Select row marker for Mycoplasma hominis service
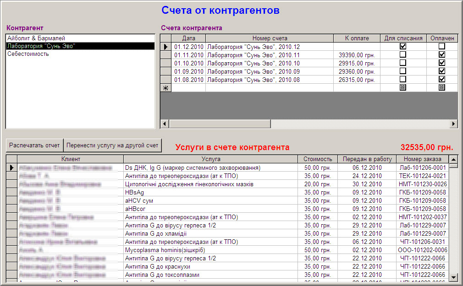Viewport: 463px width, 286px height. [11, 250]
